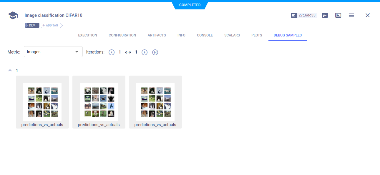Open the Configuration tab
380x175 pixels.
[x=122, y=35]
